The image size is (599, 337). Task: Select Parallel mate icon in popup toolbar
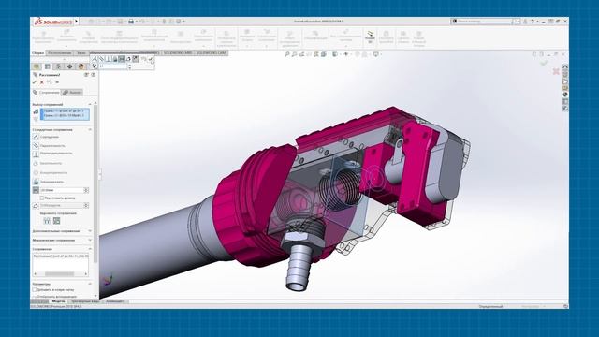click(101, 59)
